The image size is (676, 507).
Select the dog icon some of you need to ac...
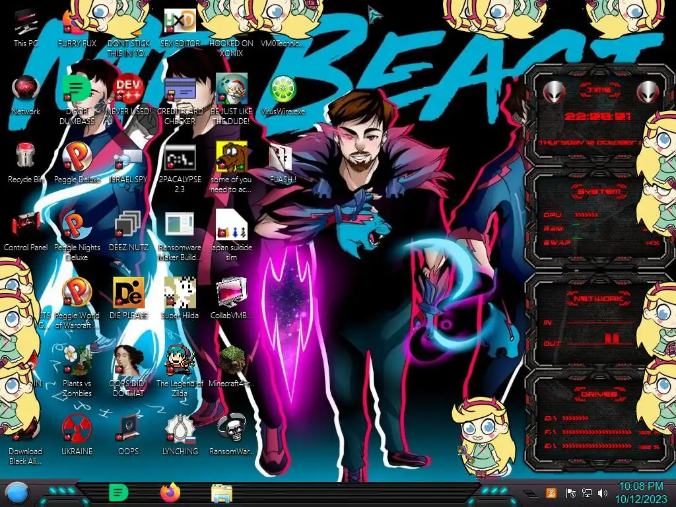tap(231, 167)
